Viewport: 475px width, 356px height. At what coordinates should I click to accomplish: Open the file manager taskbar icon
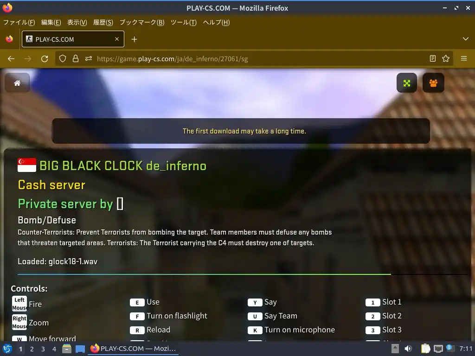point(67,349)
